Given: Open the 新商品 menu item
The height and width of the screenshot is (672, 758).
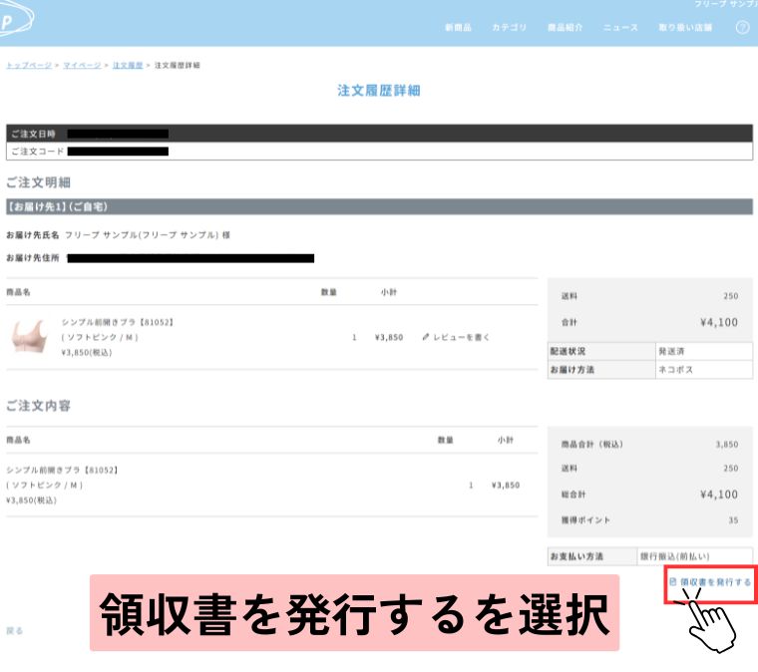Looking at the screenshot, I should [x=458, y=27].
